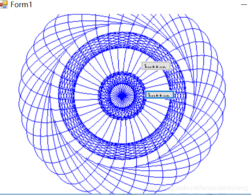Click the Form1 title text

click(x=21, y=4)
